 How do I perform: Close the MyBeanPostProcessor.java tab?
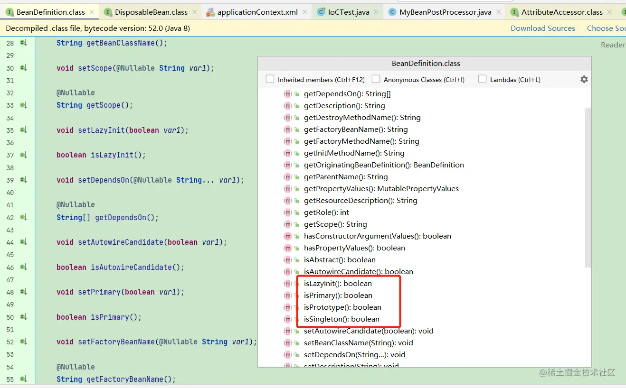[499, 12]
